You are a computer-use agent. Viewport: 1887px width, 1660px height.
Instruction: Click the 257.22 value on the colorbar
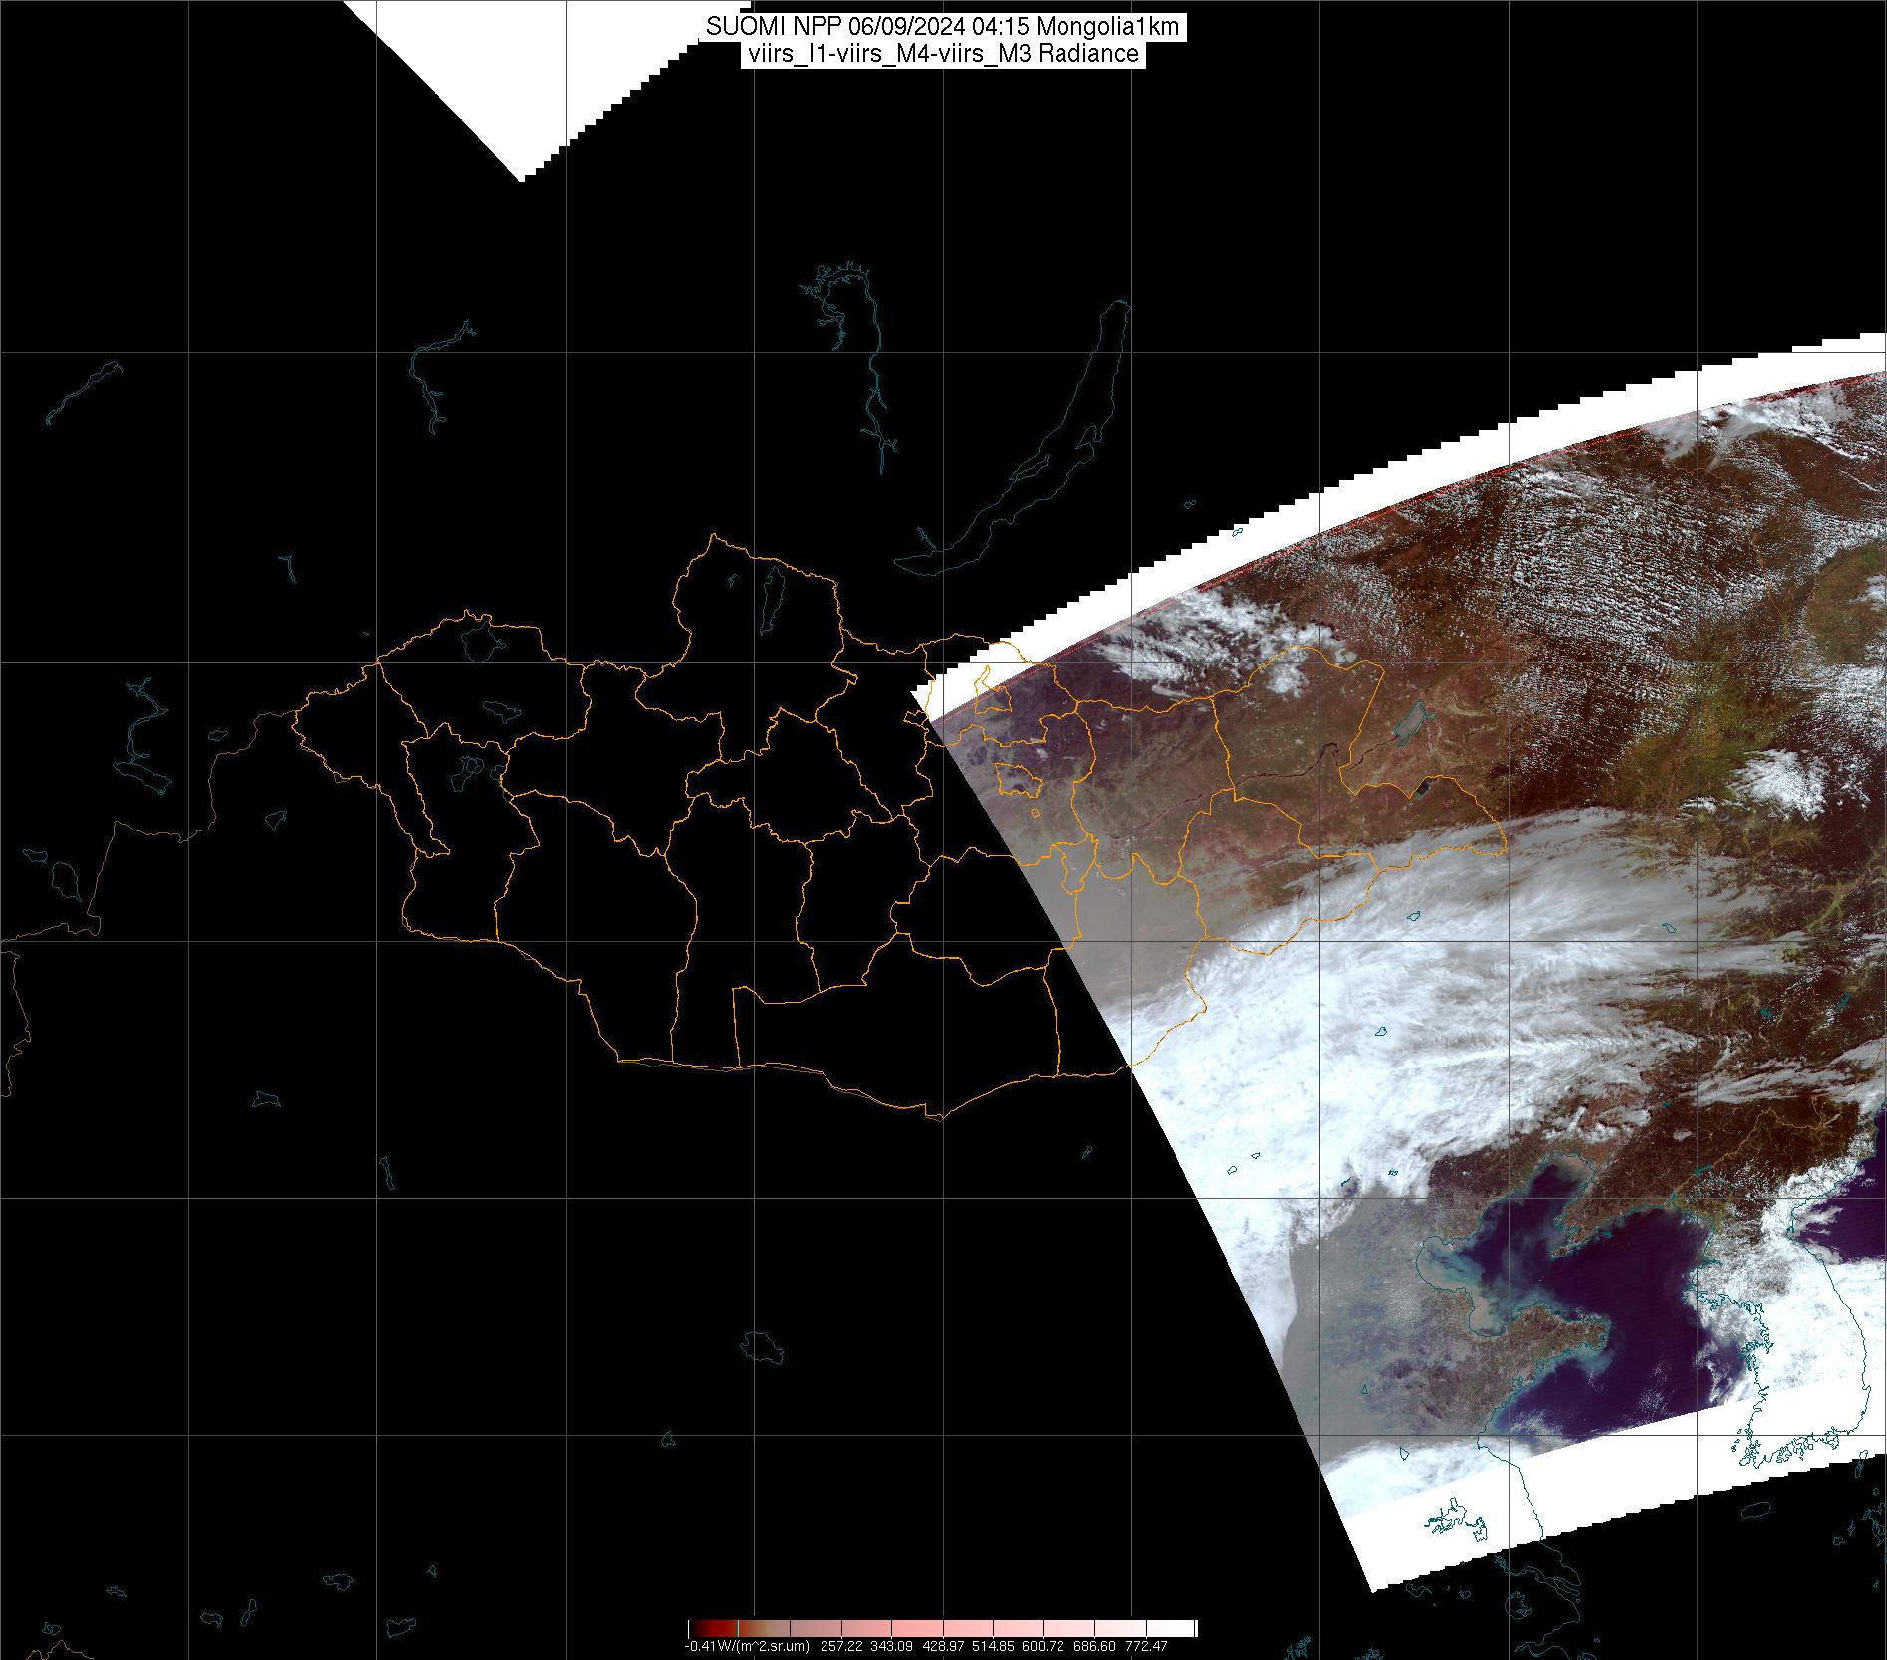point(842,1646)
